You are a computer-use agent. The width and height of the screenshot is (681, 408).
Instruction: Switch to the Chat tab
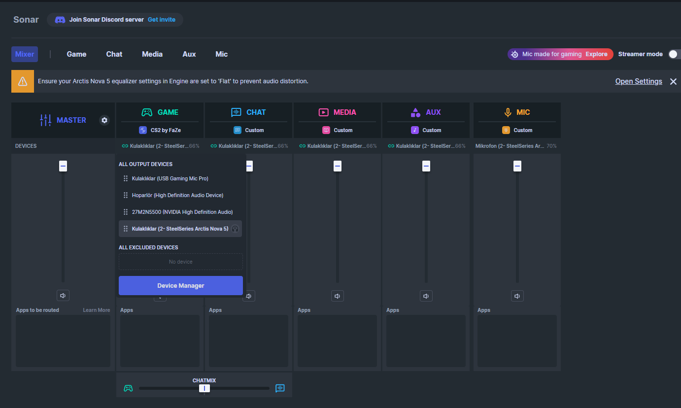pyautogui.click(x=114, y=54)
